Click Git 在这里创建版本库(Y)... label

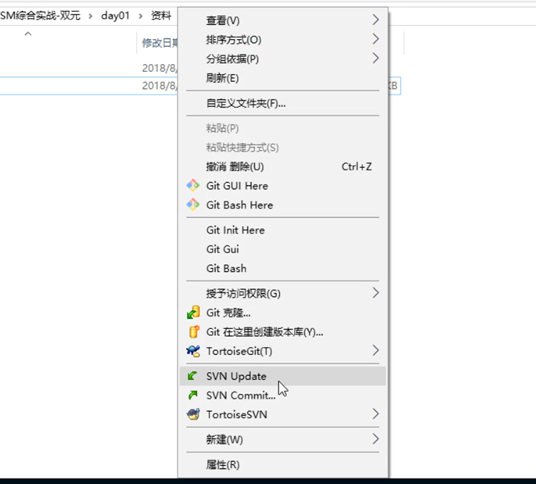tap(265, 332)
